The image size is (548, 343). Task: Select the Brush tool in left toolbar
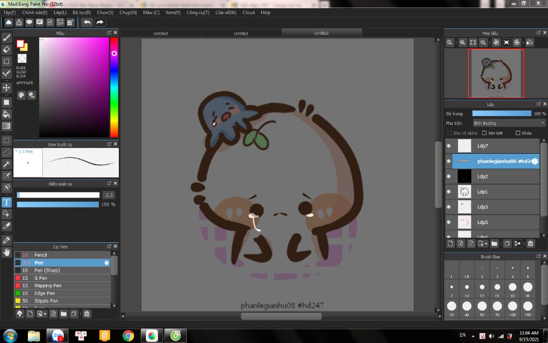pos(6,38)
